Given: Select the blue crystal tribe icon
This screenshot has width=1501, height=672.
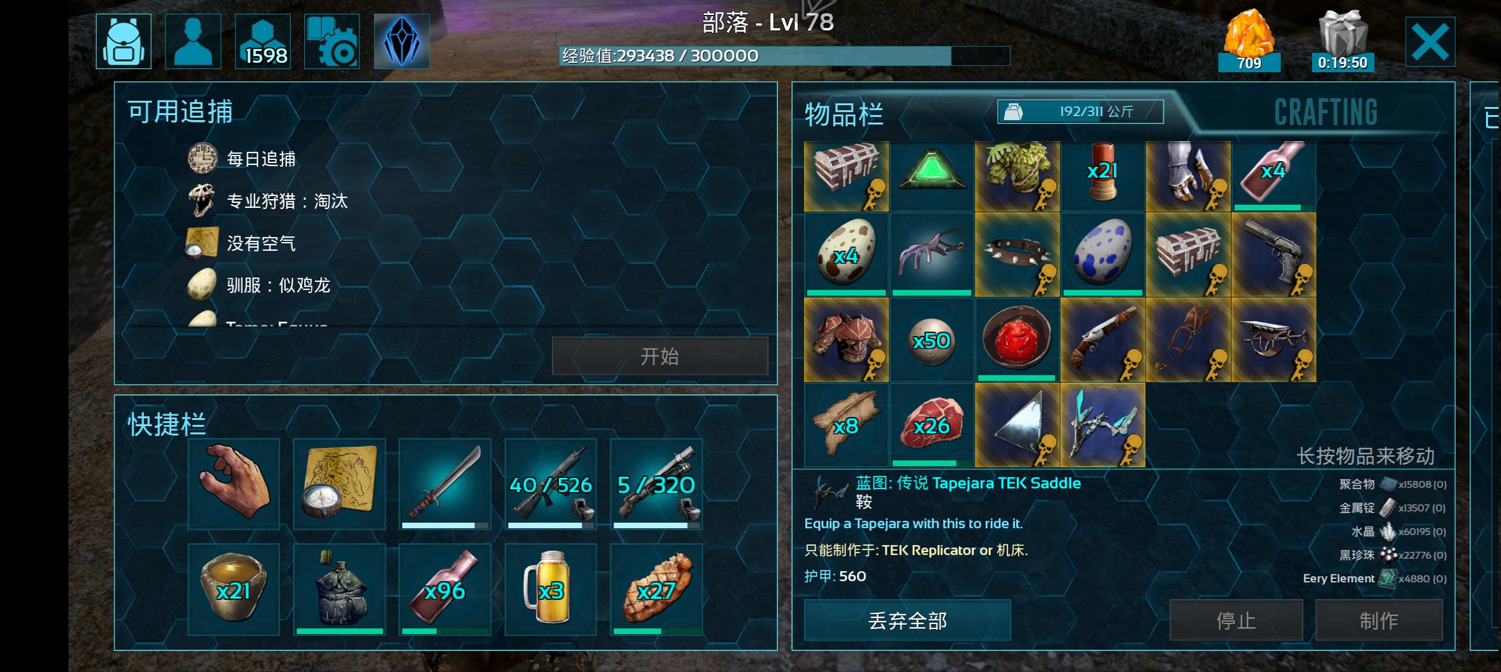Looking at the screenshot, I should (x=401, y=41).
